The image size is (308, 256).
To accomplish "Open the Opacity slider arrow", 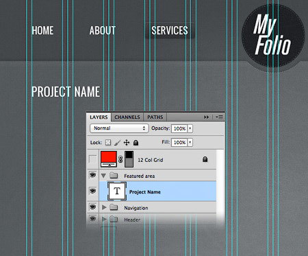I will tap(190, 128).
